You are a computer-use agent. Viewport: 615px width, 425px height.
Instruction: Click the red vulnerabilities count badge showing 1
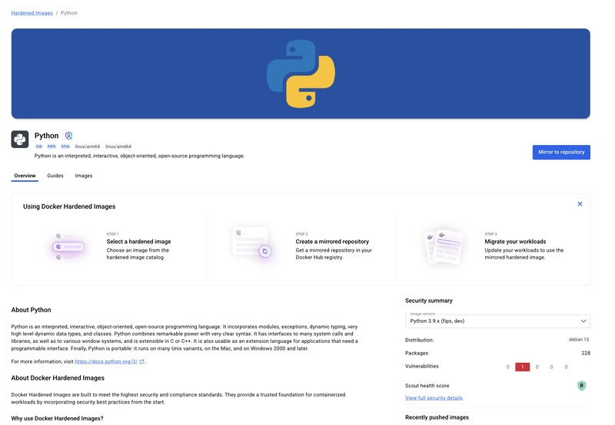tap(523, 367)
